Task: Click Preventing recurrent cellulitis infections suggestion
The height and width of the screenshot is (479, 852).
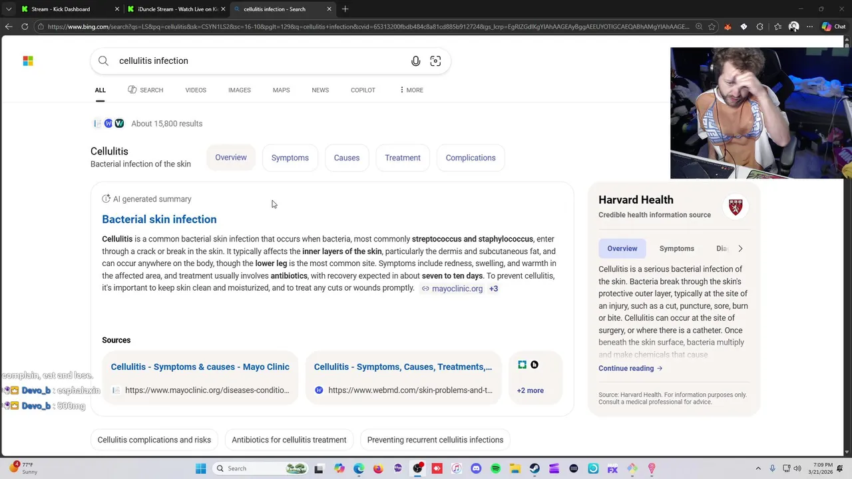Action: coord(435,440)
